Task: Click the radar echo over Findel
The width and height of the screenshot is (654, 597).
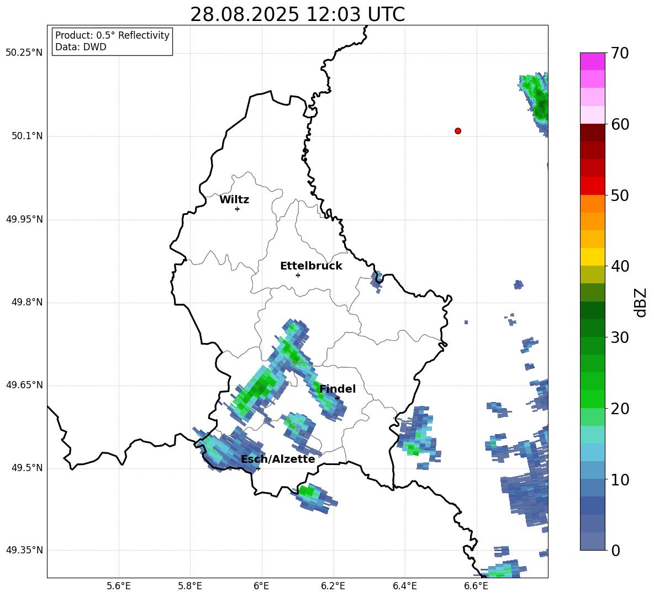Action: coord(326,397)
